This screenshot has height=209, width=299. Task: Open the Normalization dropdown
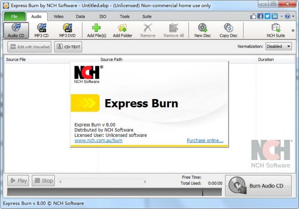pyautogui.click(x=279, y=46)
